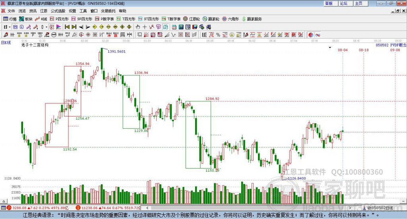Toggle the infinity loop icon

(x=318, y=35)
